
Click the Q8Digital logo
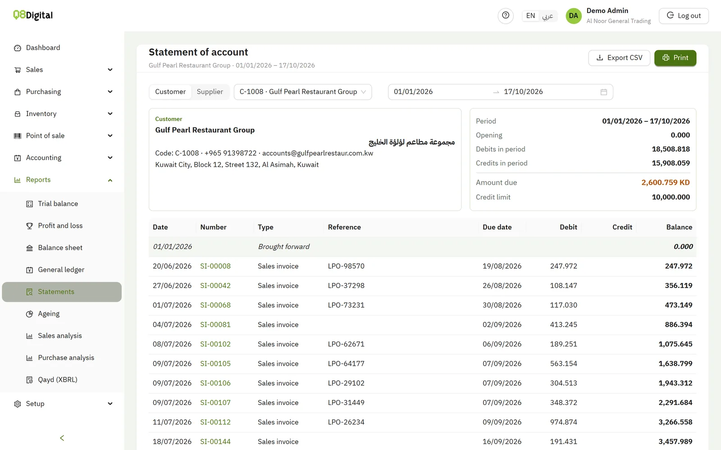click(x=33, y=15)
